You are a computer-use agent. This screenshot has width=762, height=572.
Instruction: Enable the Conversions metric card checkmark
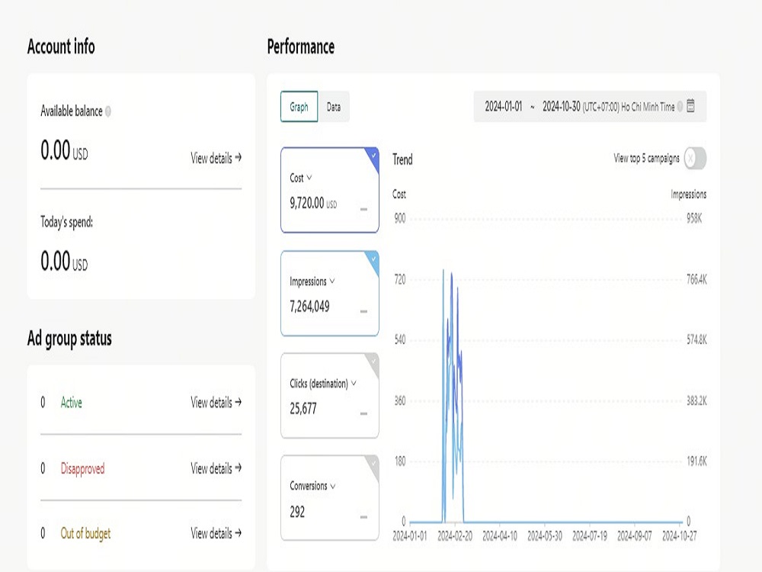[x=373, y=463]
